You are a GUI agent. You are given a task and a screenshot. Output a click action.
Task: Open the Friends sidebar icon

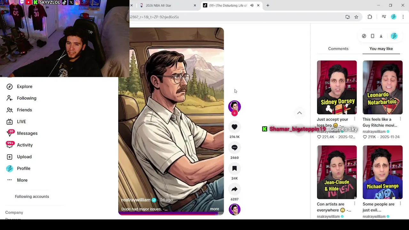pyautogui.click(x=10, y=110)
